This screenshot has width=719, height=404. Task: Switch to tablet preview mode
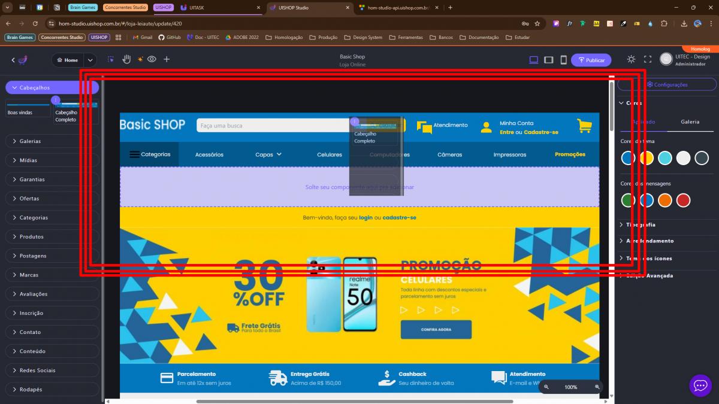(548, 60)
